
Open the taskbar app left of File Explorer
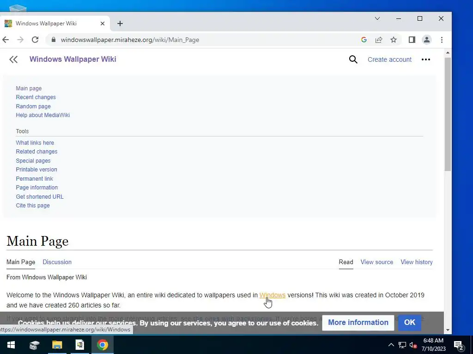[34, 345]
